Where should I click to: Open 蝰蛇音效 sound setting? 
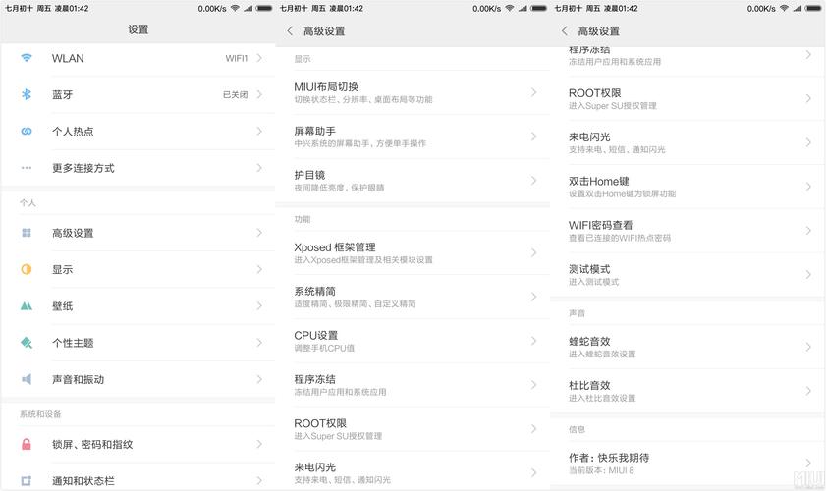(688, 347)
